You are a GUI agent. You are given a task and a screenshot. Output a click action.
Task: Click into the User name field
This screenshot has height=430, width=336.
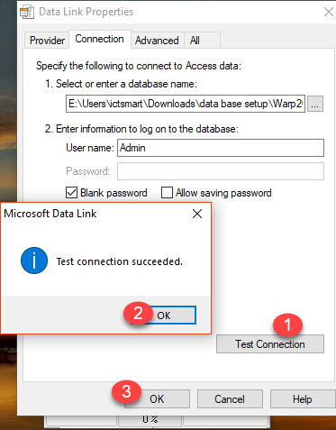(221, 148)
